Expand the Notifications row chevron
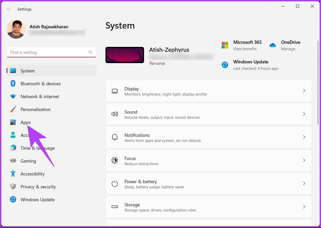Viewport: 321px width, 228px height. click(304, 137)
